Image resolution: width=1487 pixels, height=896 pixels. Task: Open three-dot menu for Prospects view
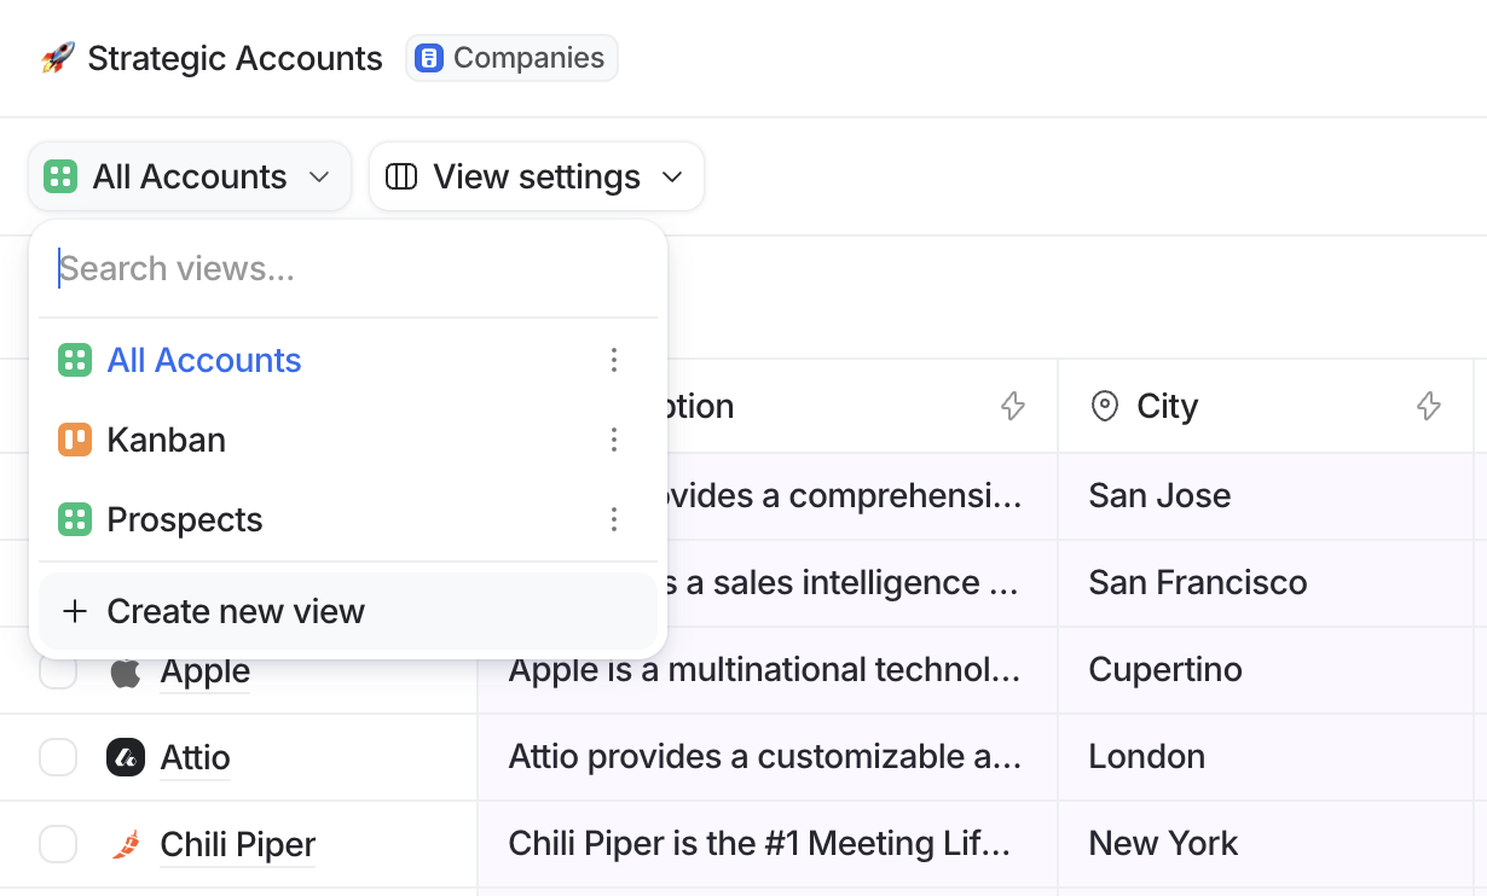coord(614,519)
